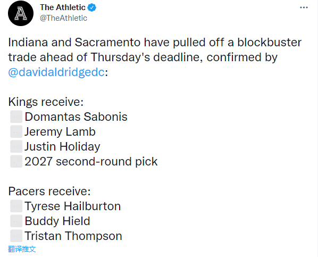Click the 'Kings receive:' text line
The image size is (318, 257).
(46, 102)
